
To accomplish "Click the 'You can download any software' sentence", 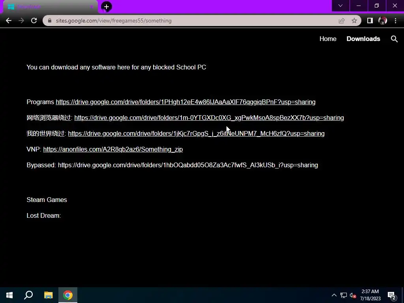I will tap(116, 67).
